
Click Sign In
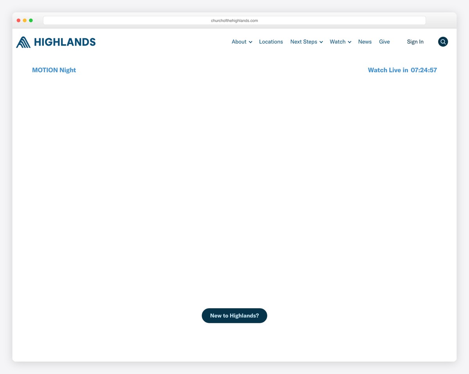point(415,41)
